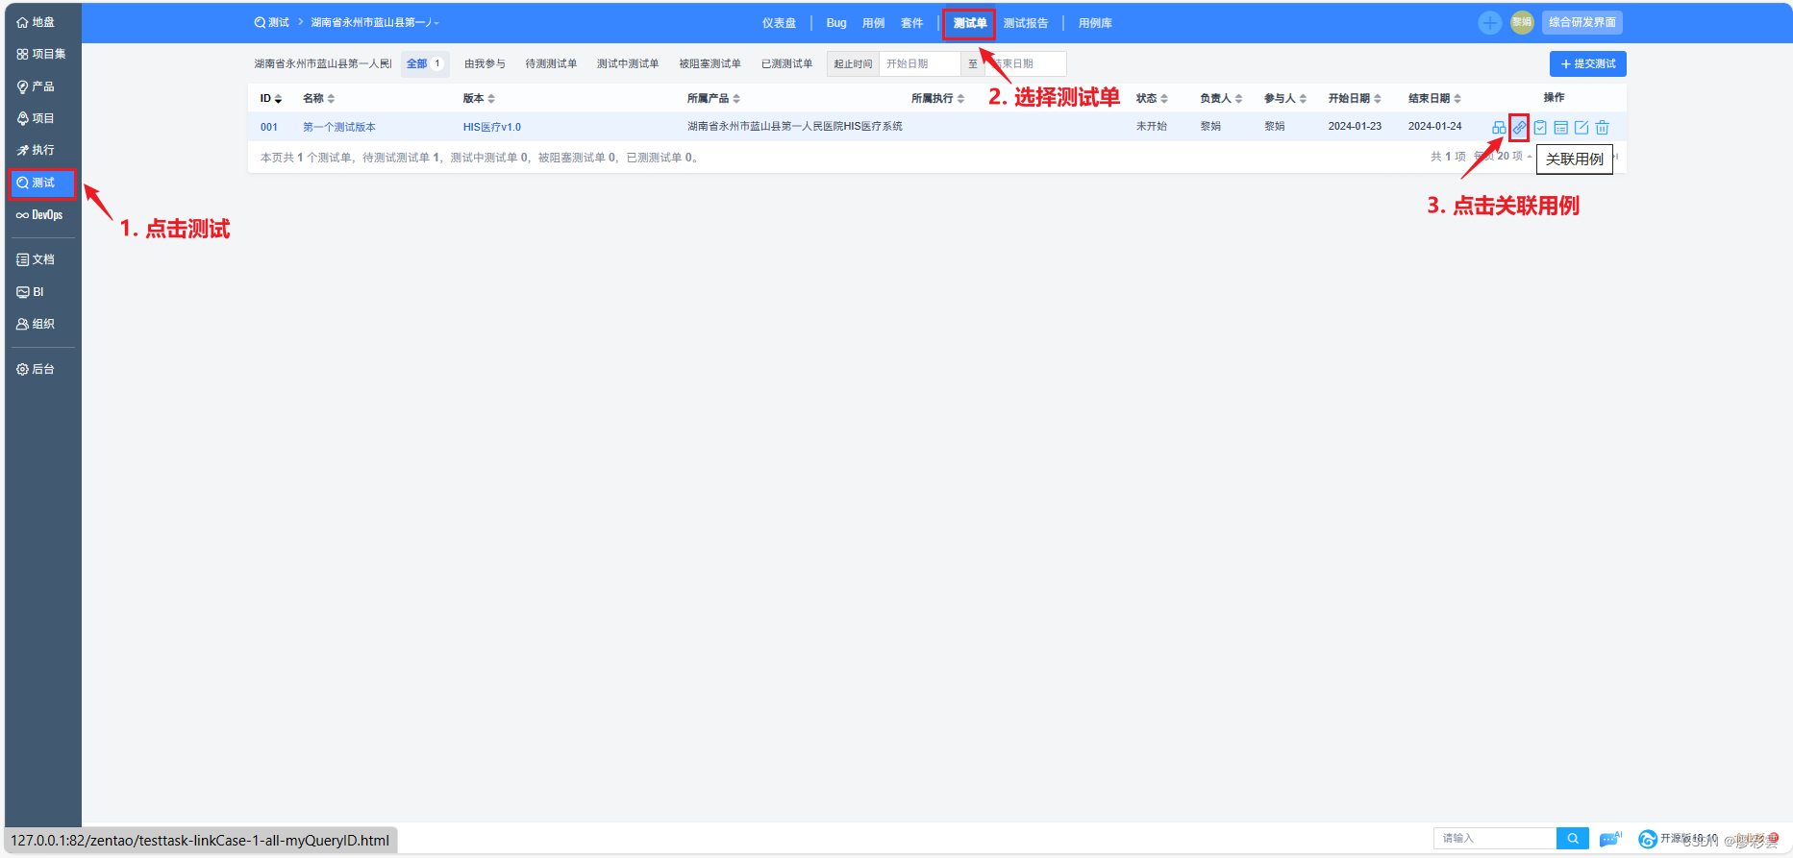The height and width of the screenshot is (858, 1793).
Task: Select the 全部 filter
Action: coord(425,63)
